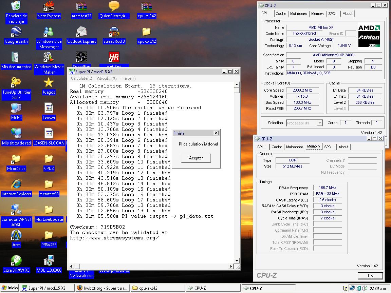Open Papelera de reciclaje desktop icon
Image resolution: width=391 pixels, height=293 pixels.
coord(16,12)
